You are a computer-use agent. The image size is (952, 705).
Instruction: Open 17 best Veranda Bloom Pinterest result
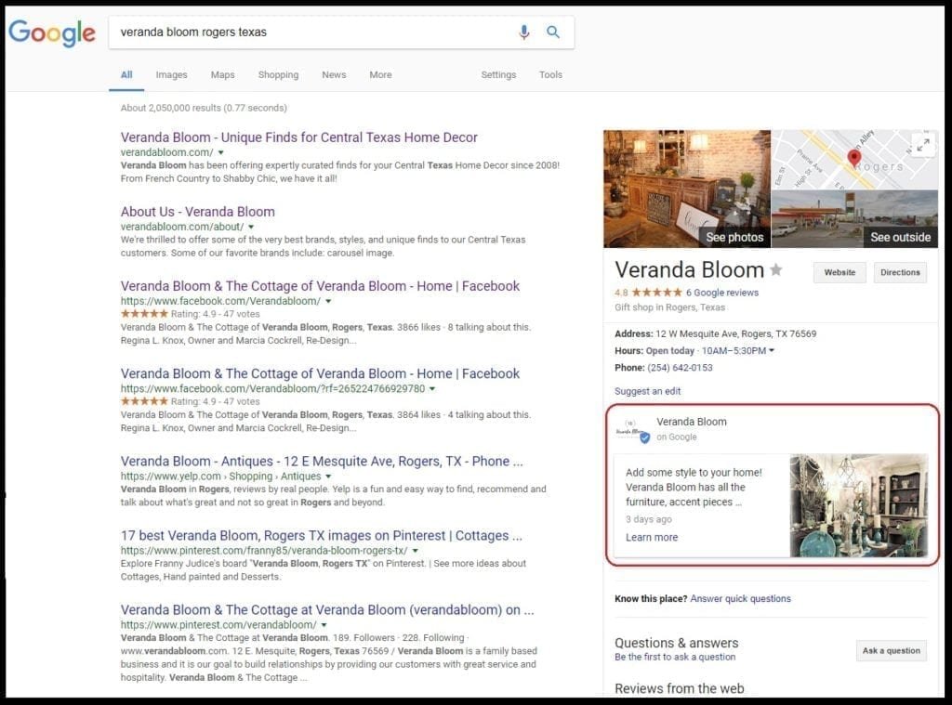coord(321,536)
